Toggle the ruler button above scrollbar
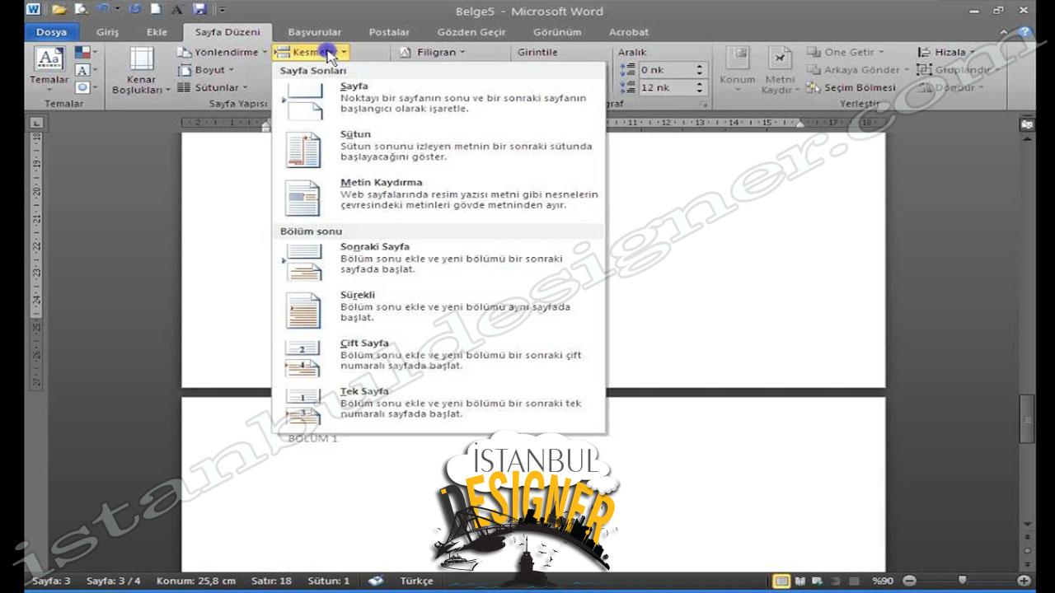 tap(1026, 124)
